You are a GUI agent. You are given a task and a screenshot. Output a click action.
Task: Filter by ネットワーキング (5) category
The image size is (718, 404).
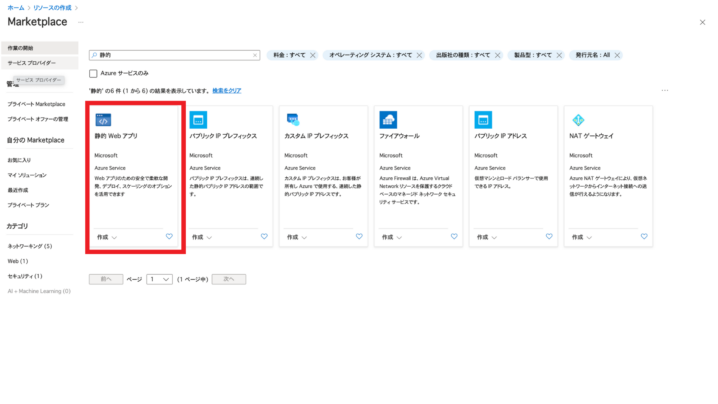click(30, 246)
